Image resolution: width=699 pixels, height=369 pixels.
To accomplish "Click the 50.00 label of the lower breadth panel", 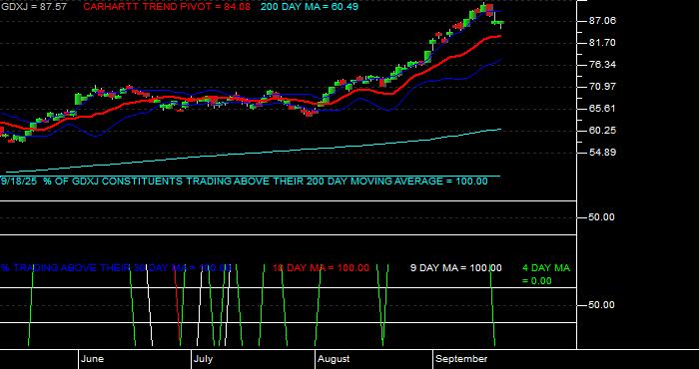I will [x=602, y=305].
